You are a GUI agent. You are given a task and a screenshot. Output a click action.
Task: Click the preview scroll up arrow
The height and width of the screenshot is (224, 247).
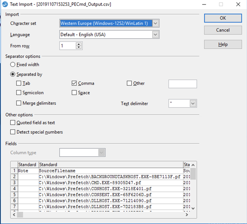[x=193, y=165]
